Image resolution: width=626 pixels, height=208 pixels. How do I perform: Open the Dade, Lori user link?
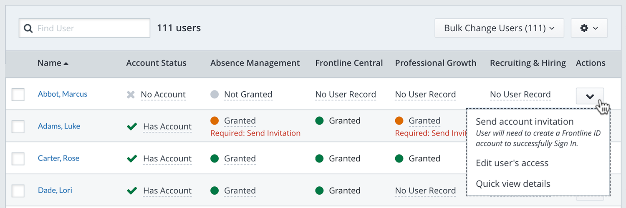tap(55, 190)
